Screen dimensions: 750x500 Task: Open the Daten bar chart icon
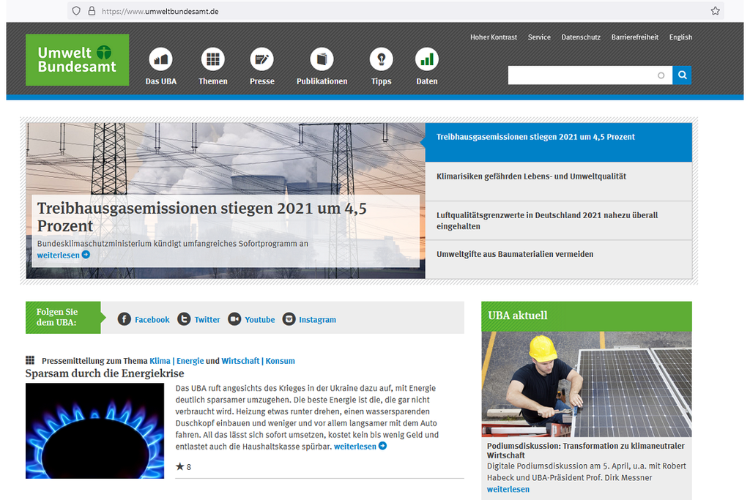(426, 59)
